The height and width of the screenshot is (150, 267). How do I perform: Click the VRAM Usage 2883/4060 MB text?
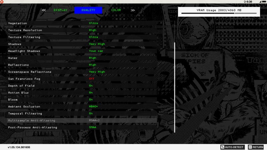[x=219, y=10]
